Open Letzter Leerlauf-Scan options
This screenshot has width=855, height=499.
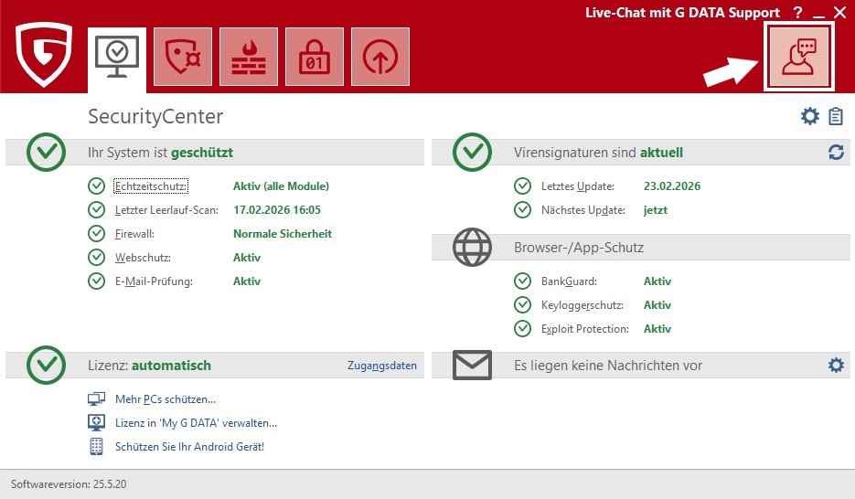pos(166,209)
